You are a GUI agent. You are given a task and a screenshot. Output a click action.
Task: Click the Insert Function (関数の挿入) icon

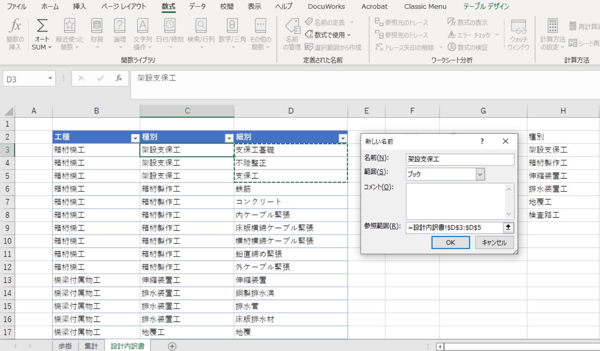coord(15,26)
